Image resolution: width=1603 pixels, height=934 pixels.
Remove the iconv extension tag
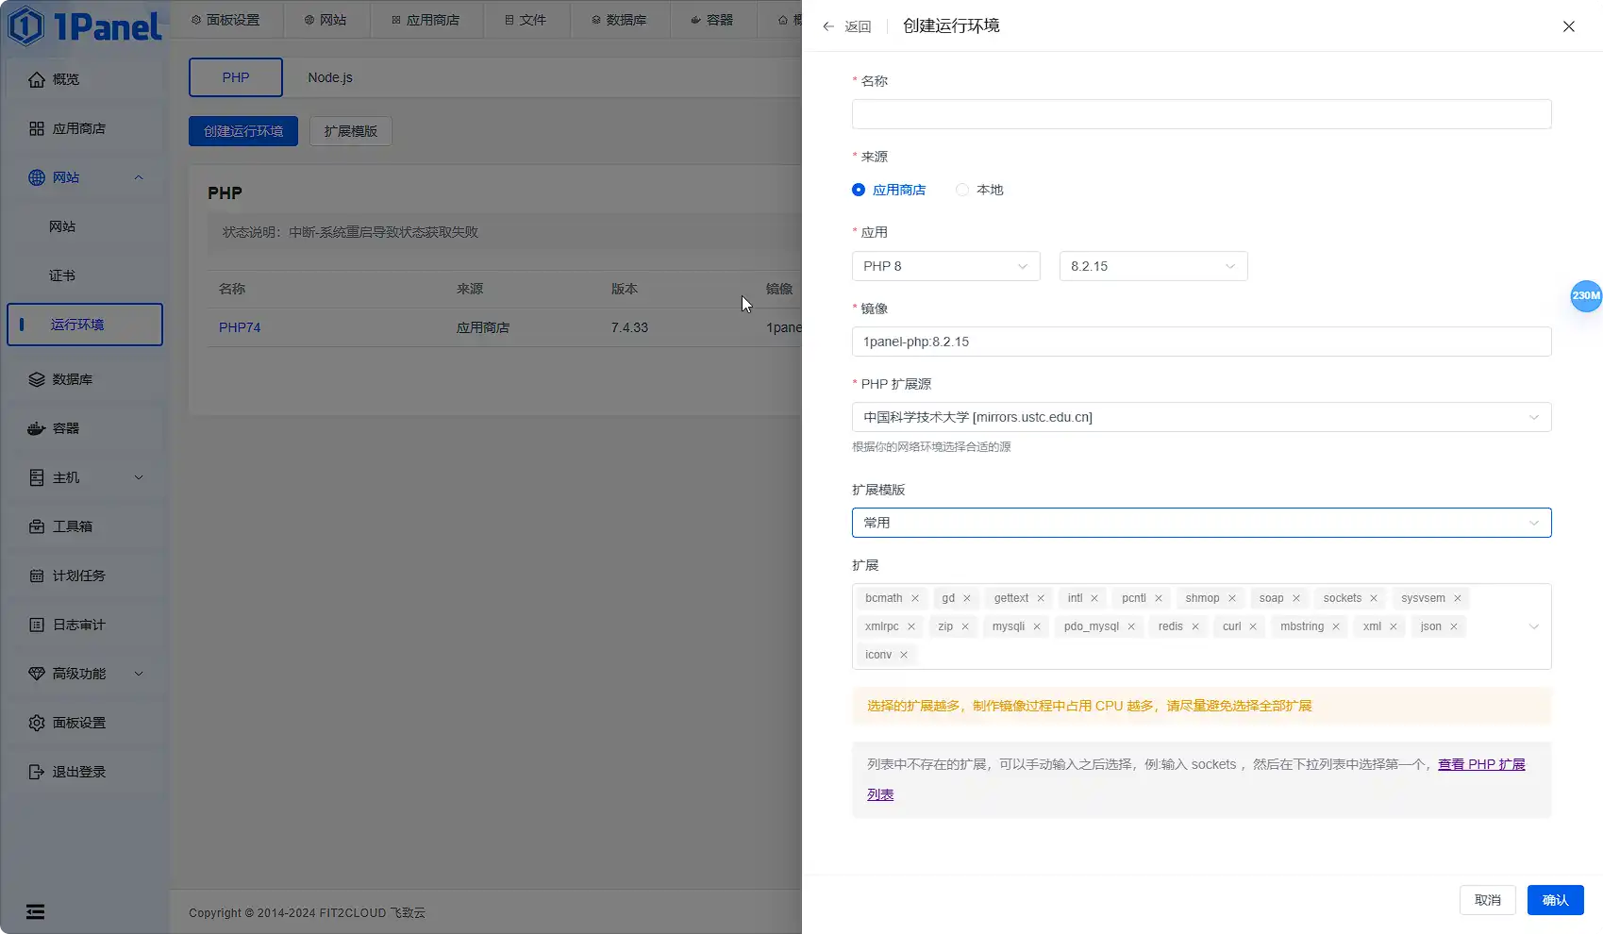coord(904,655)
